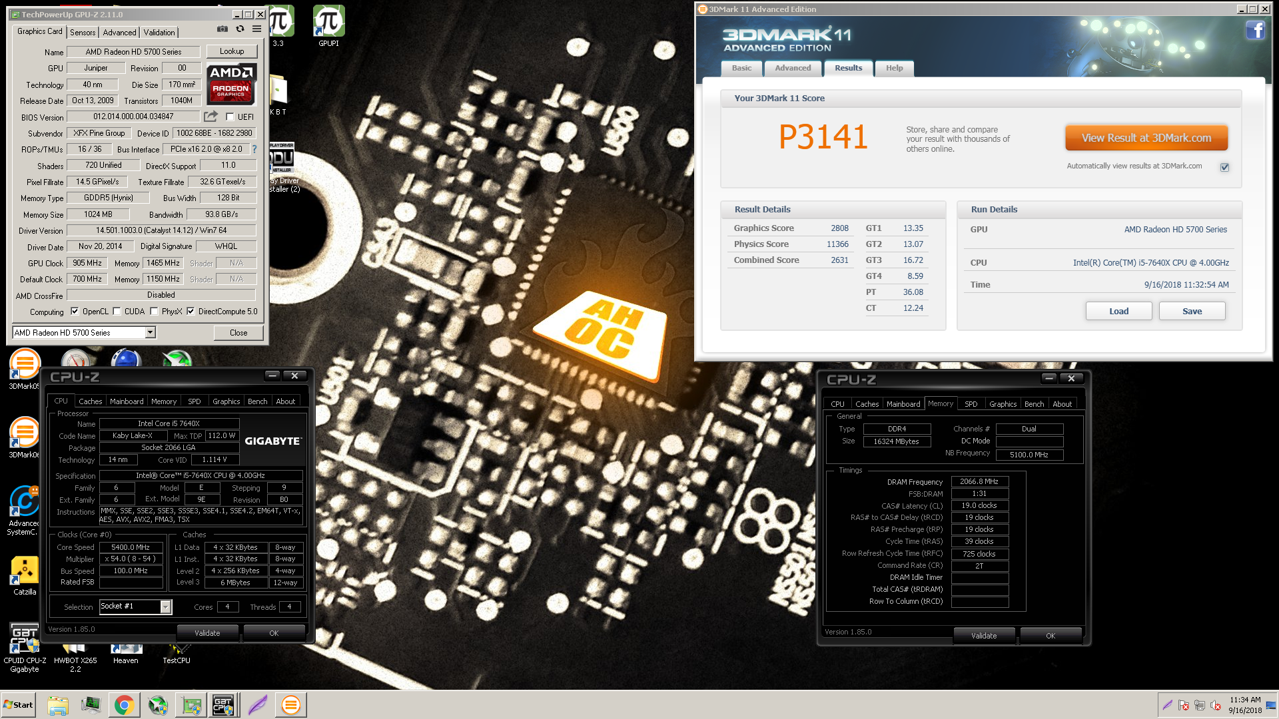Click OK in the left CPU-Z window
This screenshot has height=719, width=1279.
click(274, 633)
